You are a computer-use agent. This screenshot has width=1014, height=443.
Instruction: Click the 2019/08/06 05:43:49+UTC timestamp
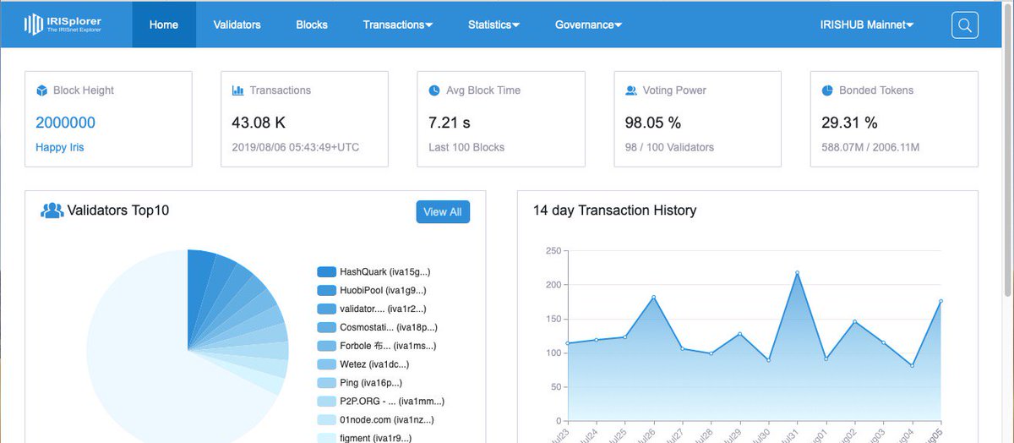(x=296, y=147)
